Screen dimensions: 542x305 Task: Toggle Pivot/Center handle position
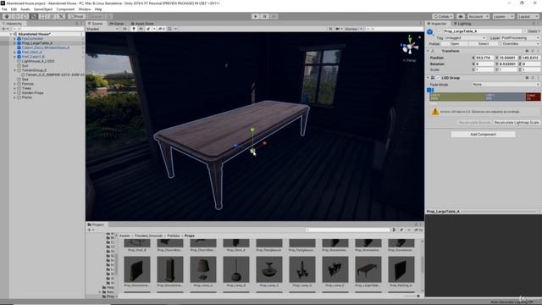pos(77,16)
